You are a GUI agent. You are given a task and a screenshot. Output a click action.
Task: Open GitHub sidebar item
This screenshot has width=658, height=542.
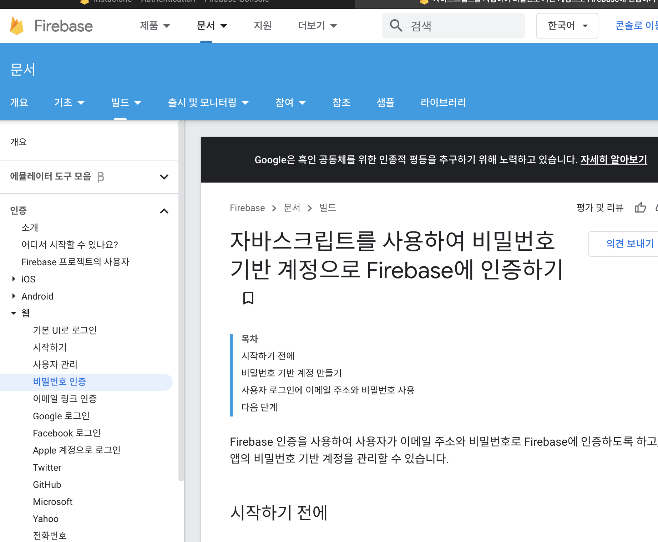pos(47,484)
